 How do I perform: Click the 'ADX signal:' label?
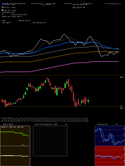(6, 23)
